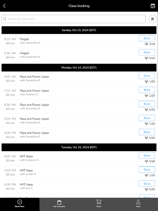Screen dimensions: 158x211
Task: Click the magnifier icon in the search bar
Action: [5, 19]
